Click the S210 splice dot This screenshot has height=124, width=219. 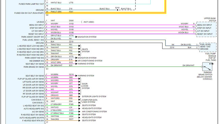[x=118, y=10]
